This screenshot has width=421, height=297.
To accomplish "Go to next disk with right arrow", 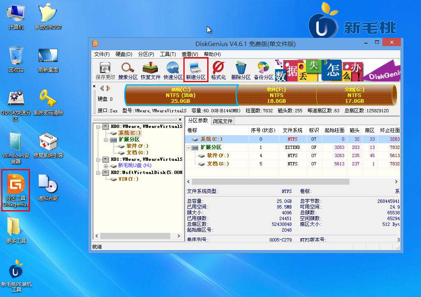I will coord(108,88).
